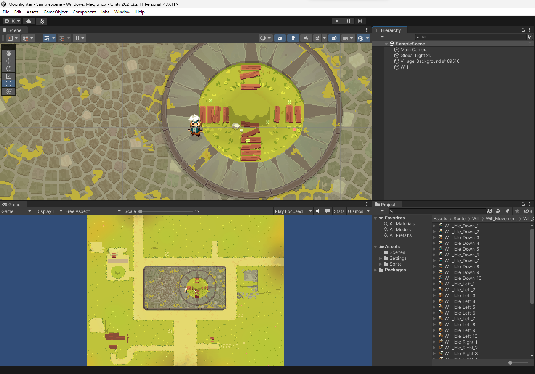Select the Hand (View) tool

point(9,53)
